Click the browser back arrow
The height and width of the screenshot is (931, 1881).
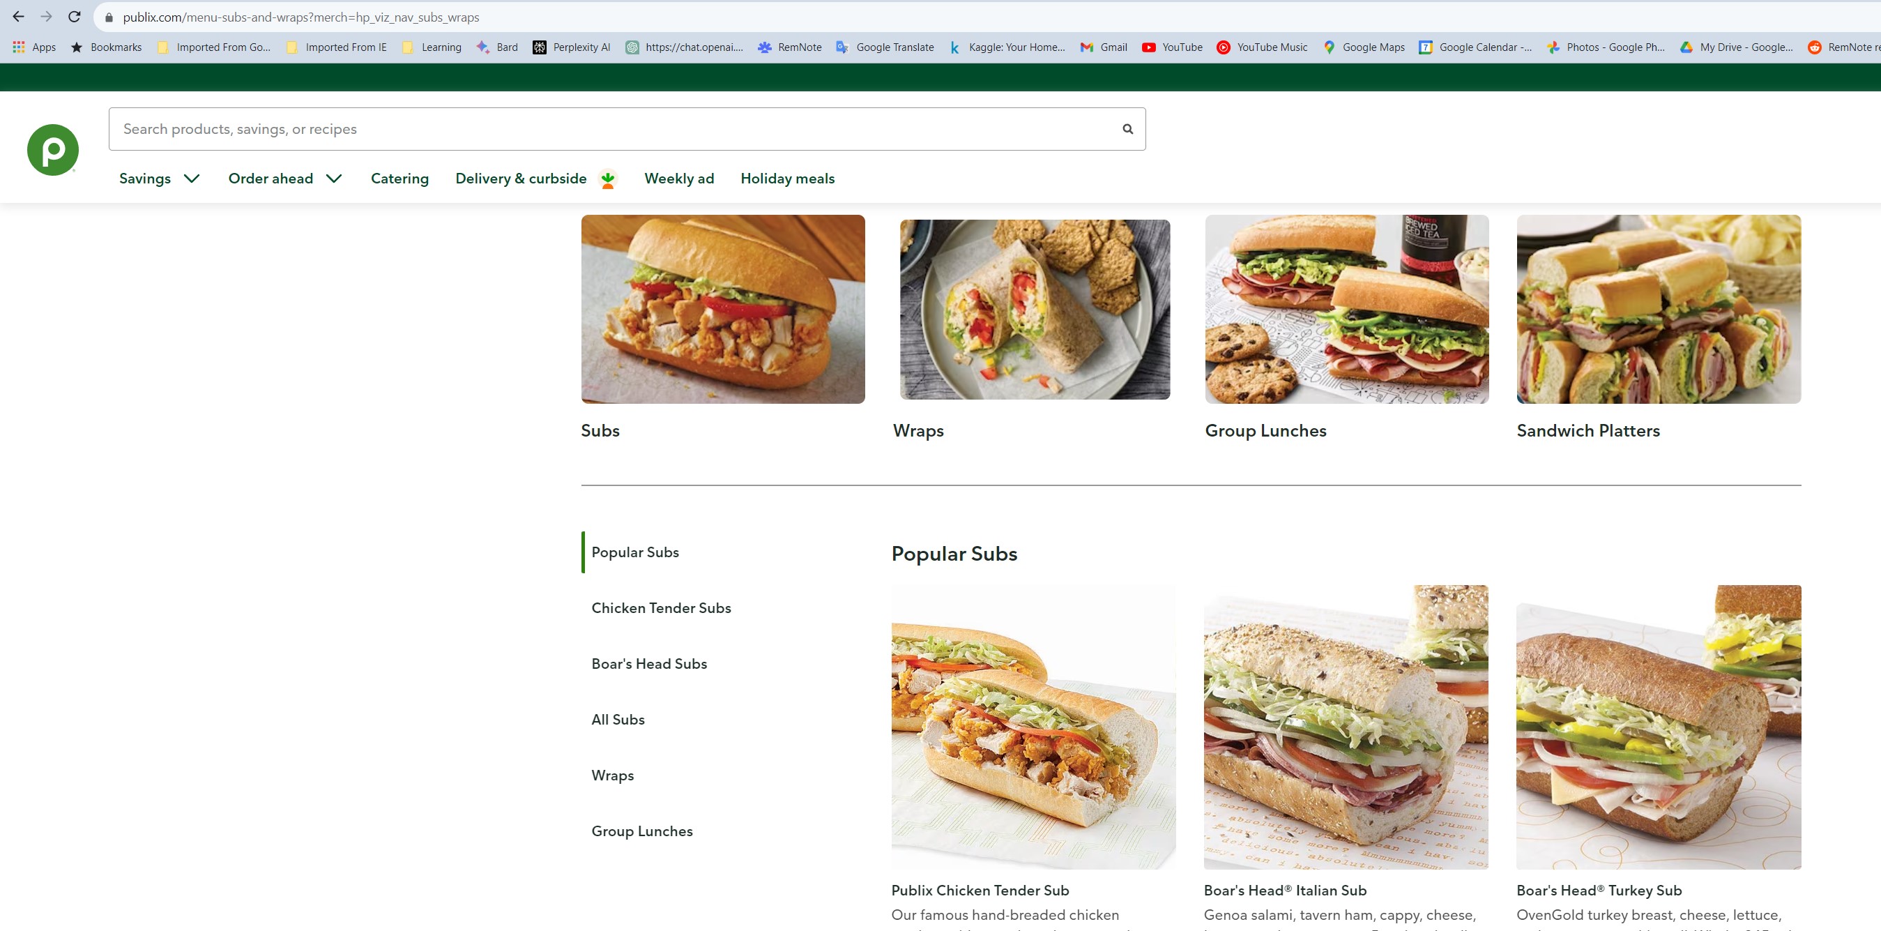tap(18, 17)
